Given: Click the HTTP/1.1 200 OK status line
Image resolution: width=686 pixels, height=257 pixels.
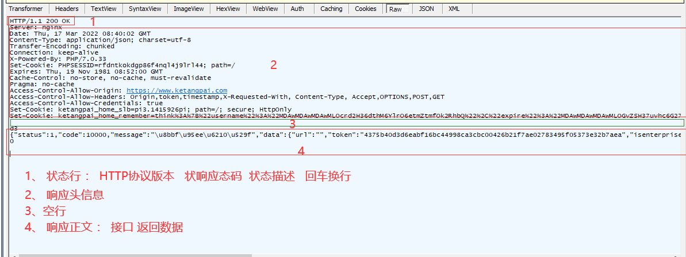Looking at the screenshot, I should pos(40,21).
